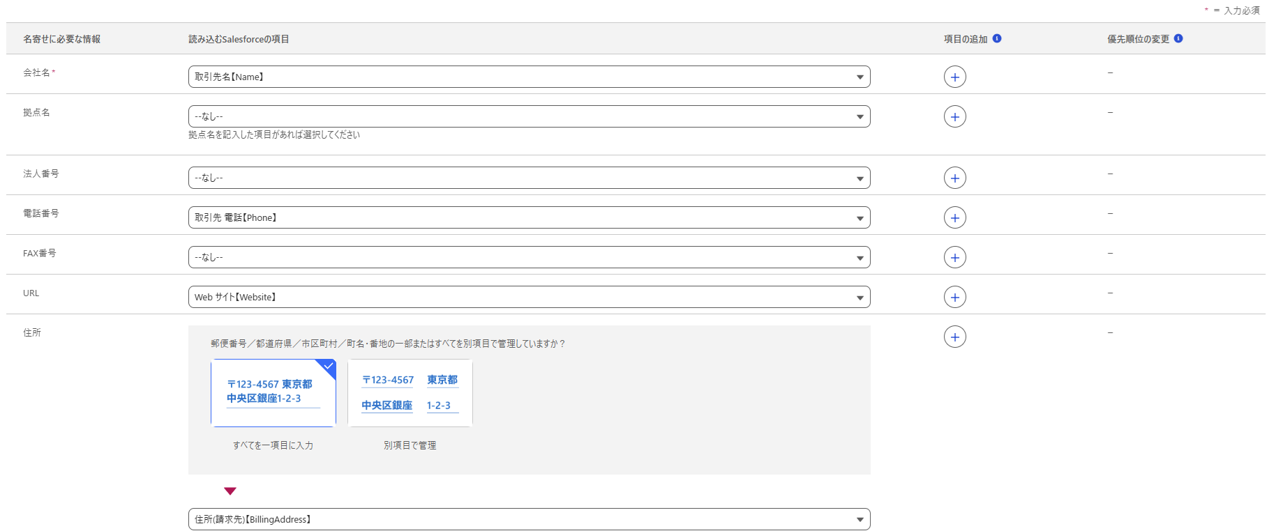Click the plus icon for 法人番号 row
Viewport: 1276px width, 531px height.
(x=954, y=178)
